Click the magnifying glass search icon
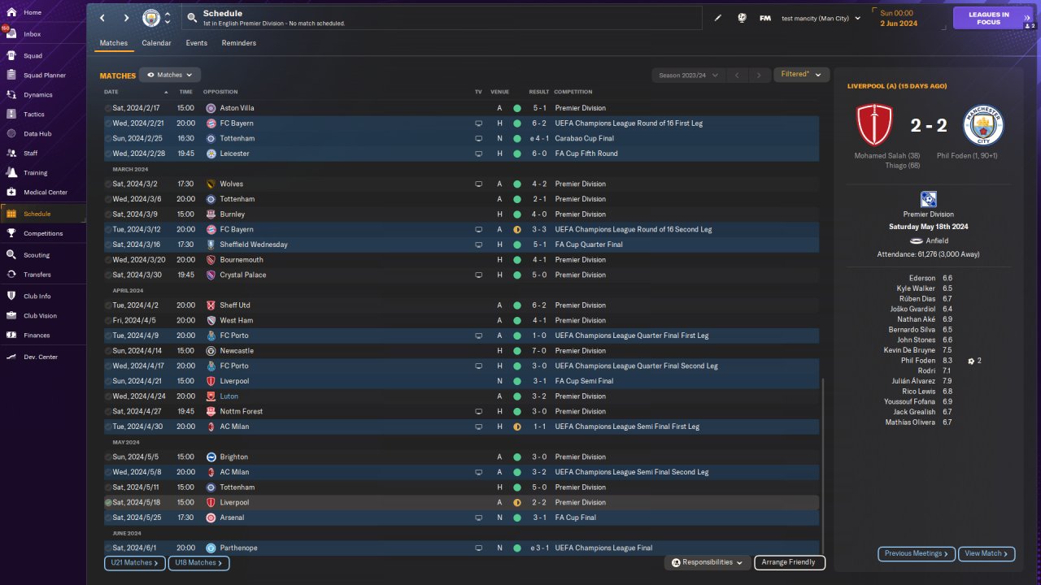This screenshot has width=1041, height=585. [191, 18]
